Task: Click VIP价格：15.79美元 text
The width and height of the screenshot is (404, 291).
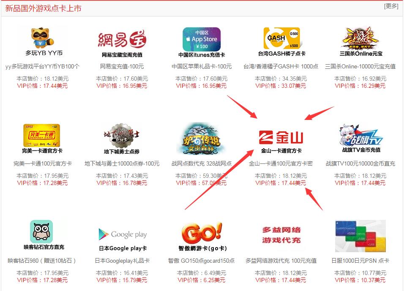Action: coord(122,280)
